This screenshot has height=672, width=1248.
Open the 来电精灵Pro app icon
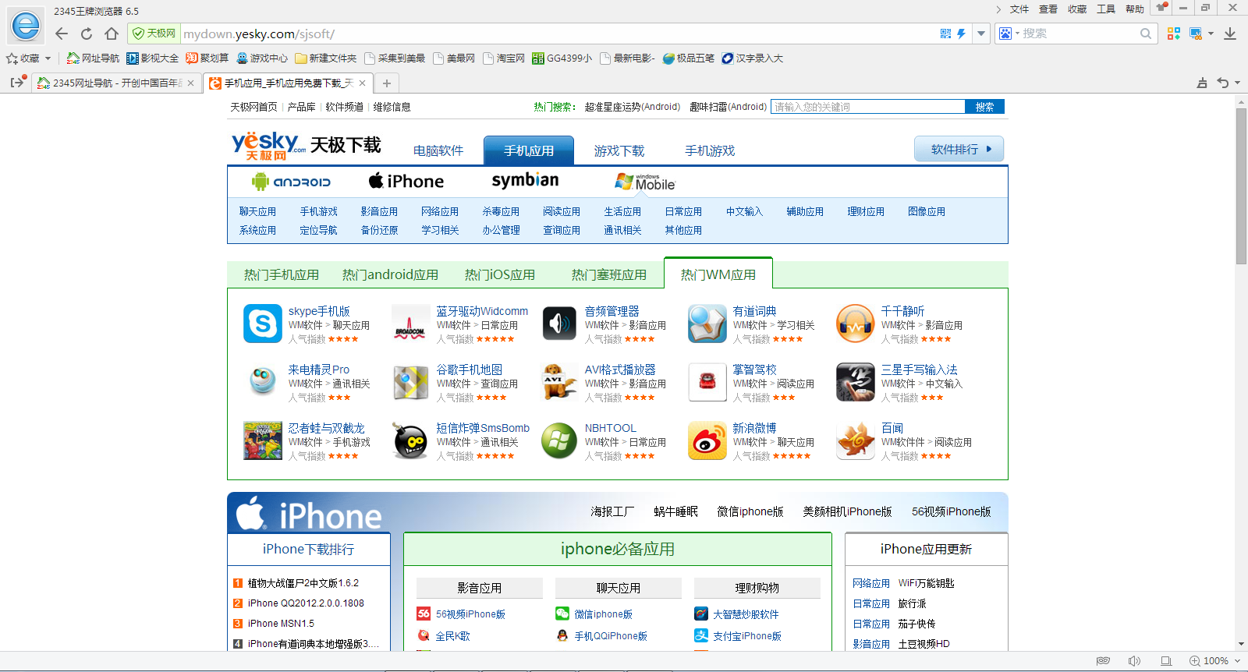coord(263,382)
